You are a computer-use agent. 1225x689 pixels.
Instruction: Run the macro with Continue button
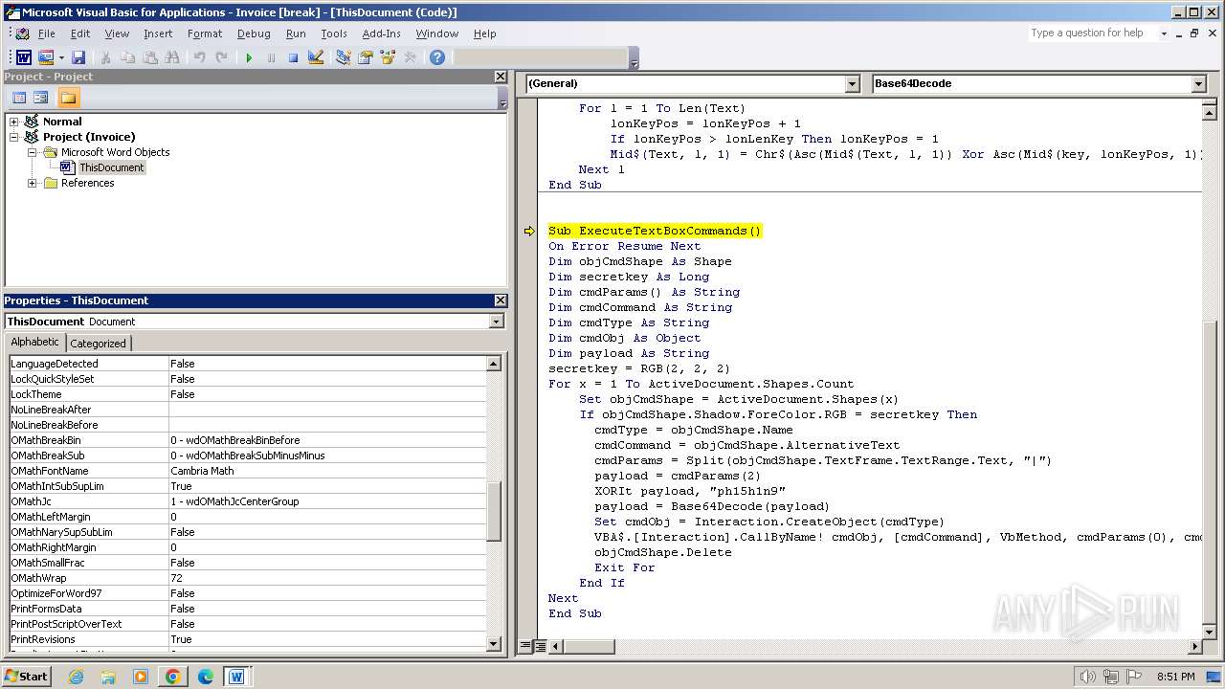249,57
